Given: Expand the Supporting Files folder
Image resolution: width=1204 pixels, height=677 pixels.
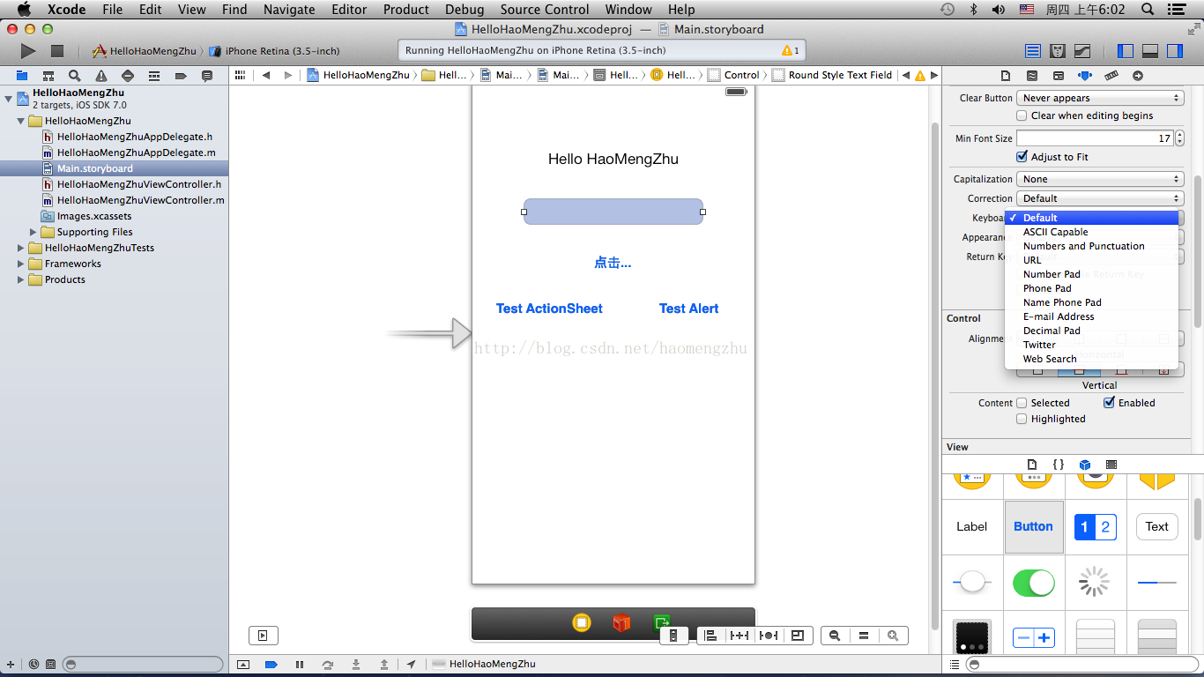Looking at the screenshot, I should pos(33,232).
